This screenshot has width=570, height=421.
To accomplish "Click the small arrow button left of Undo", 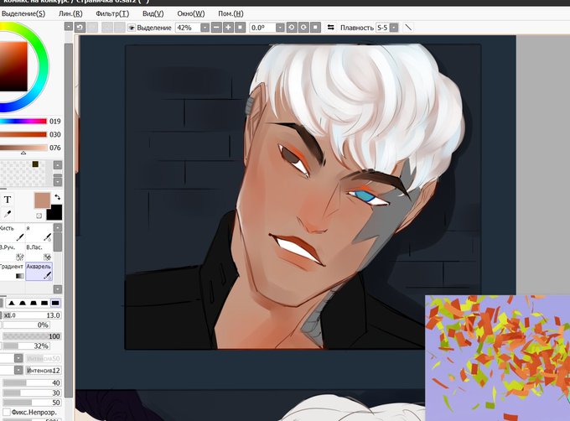I will click(69, 27).
